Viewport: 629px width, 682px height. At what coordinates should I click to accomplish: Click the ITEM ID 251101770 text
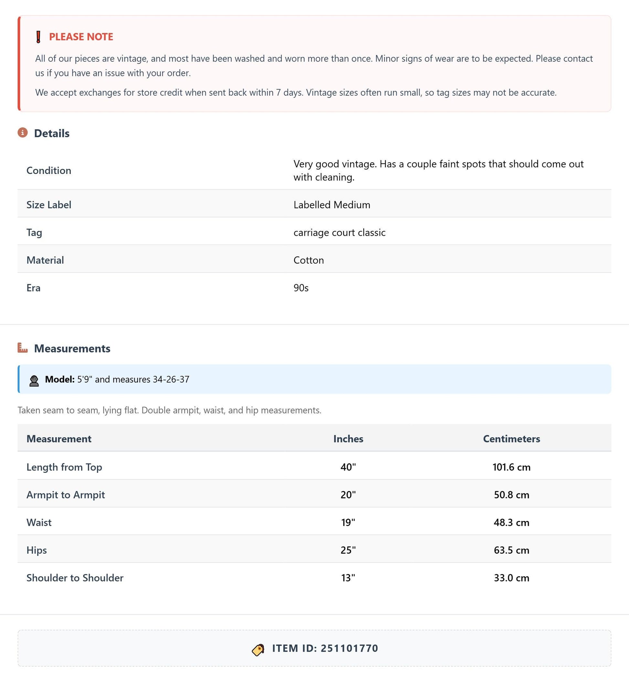tap(325, 648)
